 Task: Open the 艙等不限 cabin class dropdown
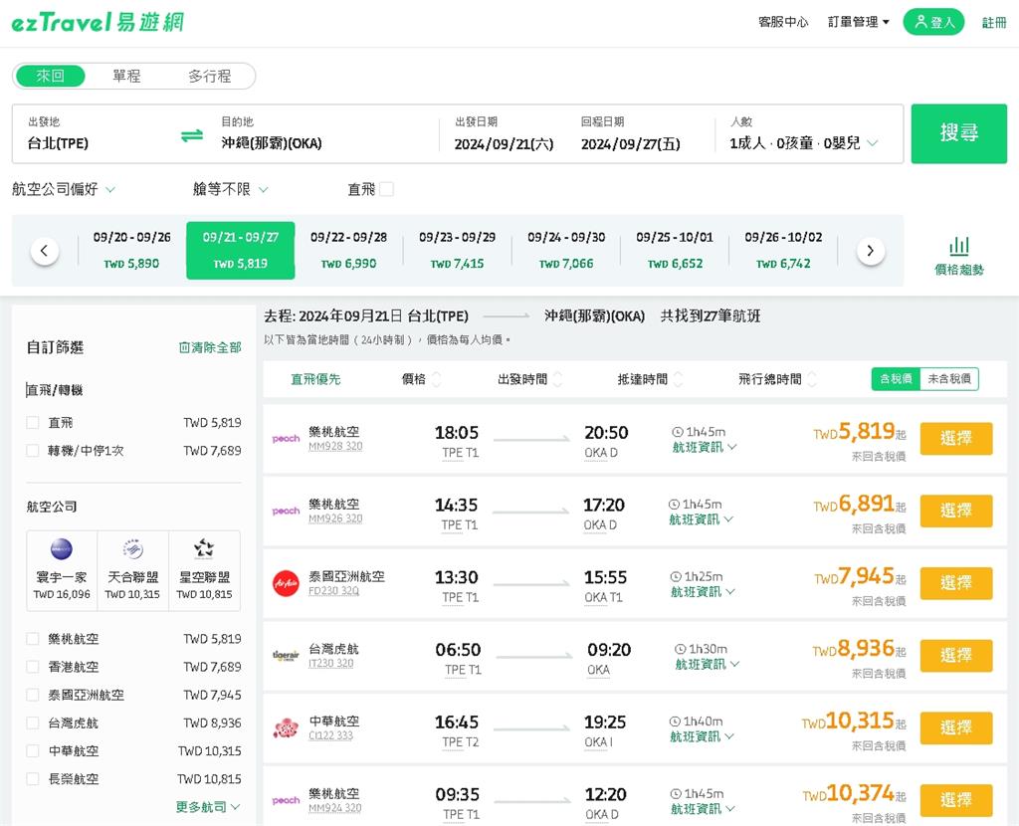point(230,189)
